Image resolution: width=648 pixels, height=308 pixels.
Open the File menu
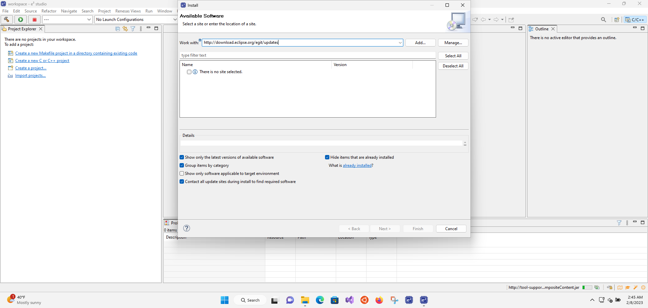coord(5,11)
